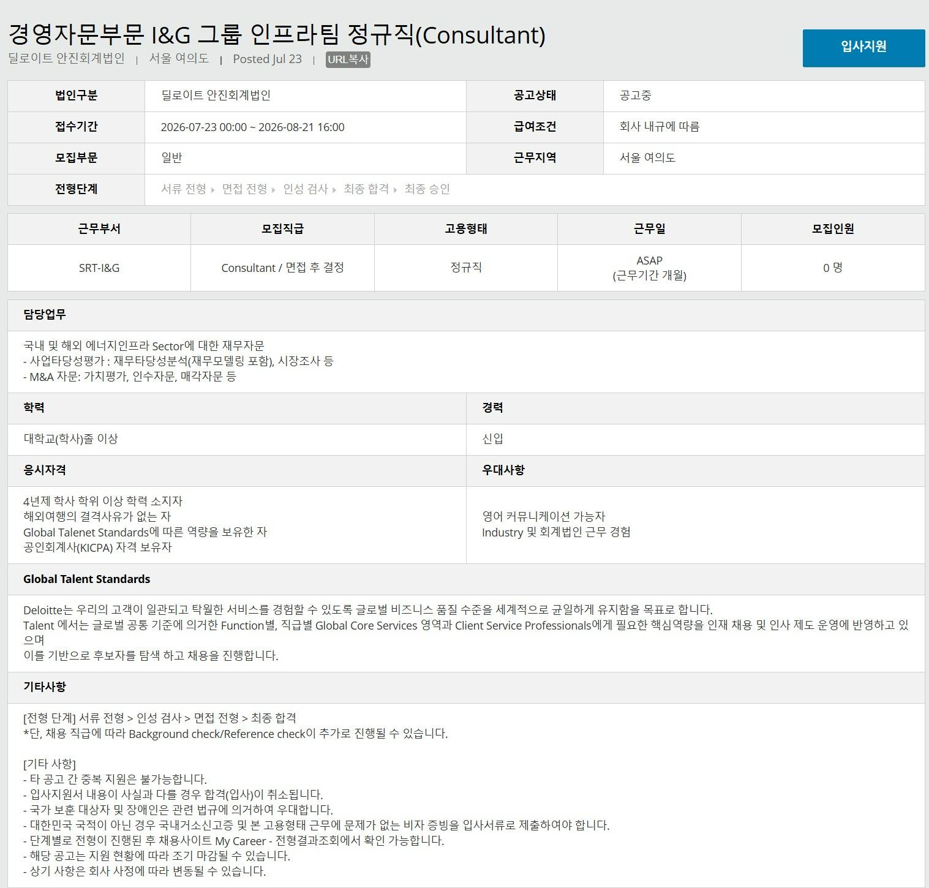The height and width of the screenshot is (888, 929).
Task: Click the 일반 recruitment category value
Action: click(171, 158)
